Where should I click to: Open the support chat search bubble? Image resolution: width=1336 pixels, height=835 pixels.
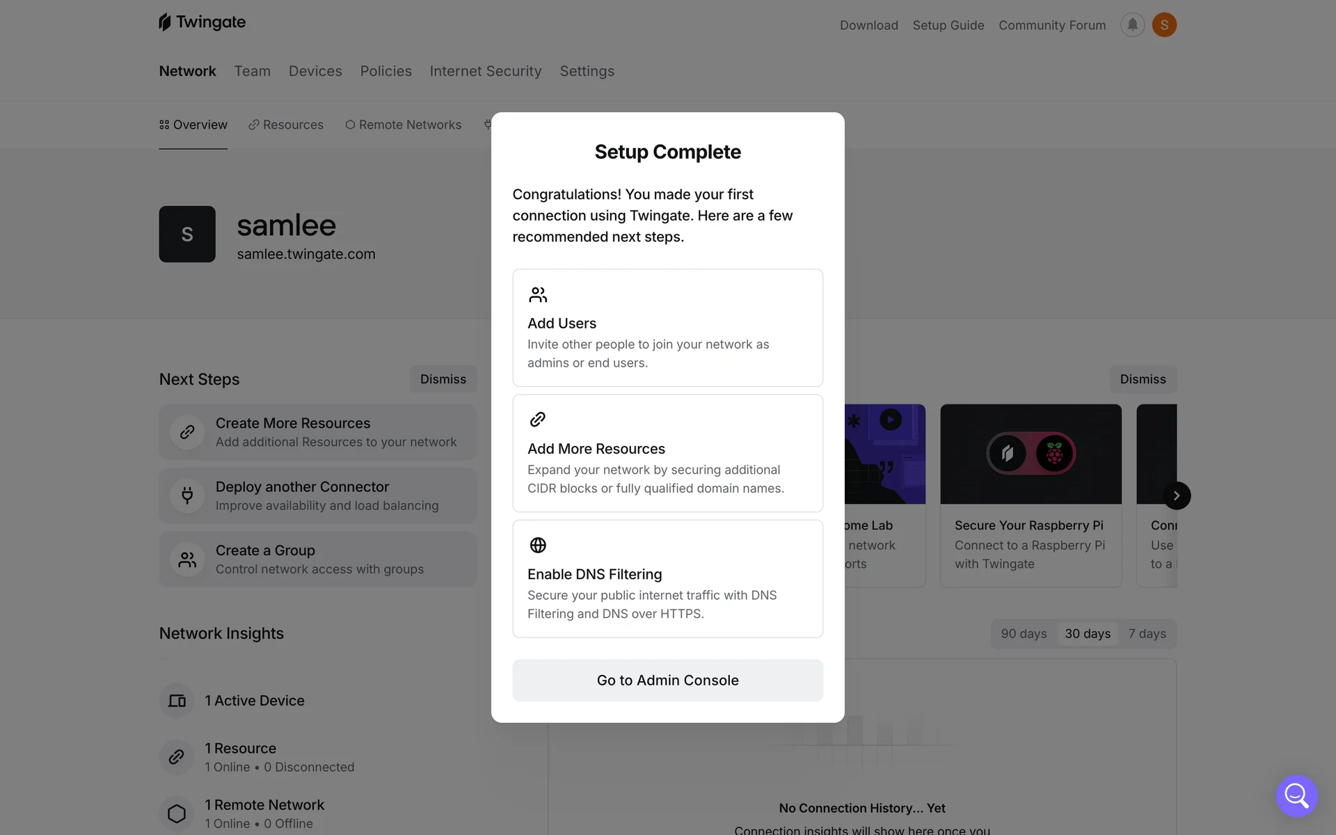(x=1296, y=795)
